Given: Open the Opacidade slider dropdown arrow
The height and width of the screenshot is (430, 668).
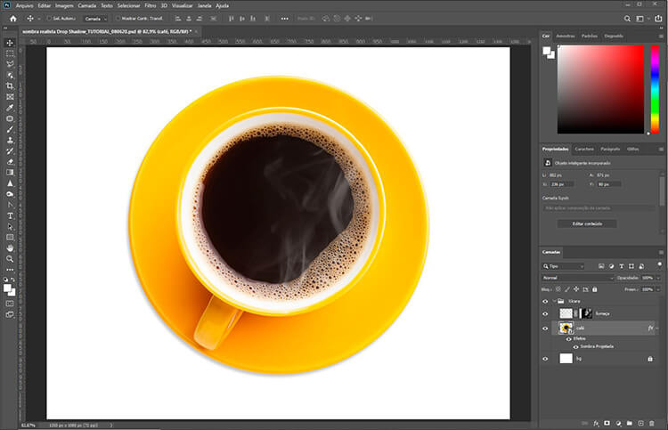Looking at the screenshot, I should pyautogui.click(x=658, y=278).
